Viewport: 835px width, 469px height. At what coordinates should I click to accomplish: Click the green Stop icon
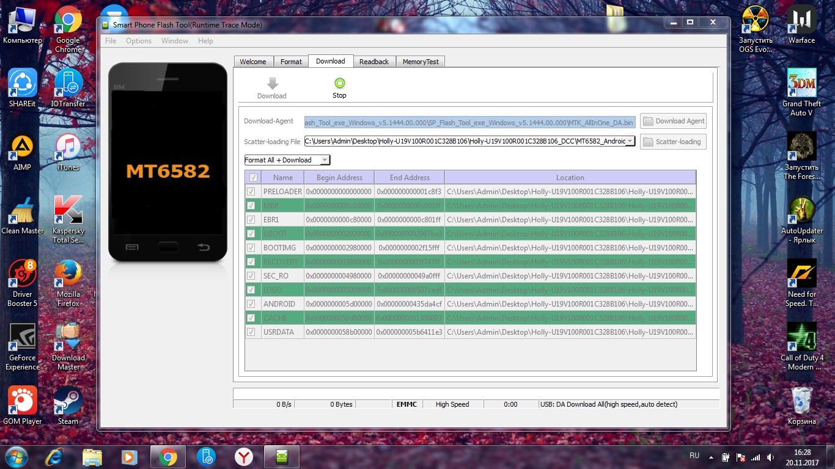[x=339, y=84]
